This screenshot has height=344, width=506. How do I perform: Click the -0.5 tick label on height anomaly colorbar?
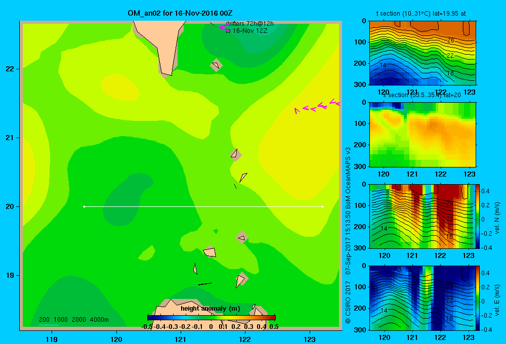pos(147,327)
